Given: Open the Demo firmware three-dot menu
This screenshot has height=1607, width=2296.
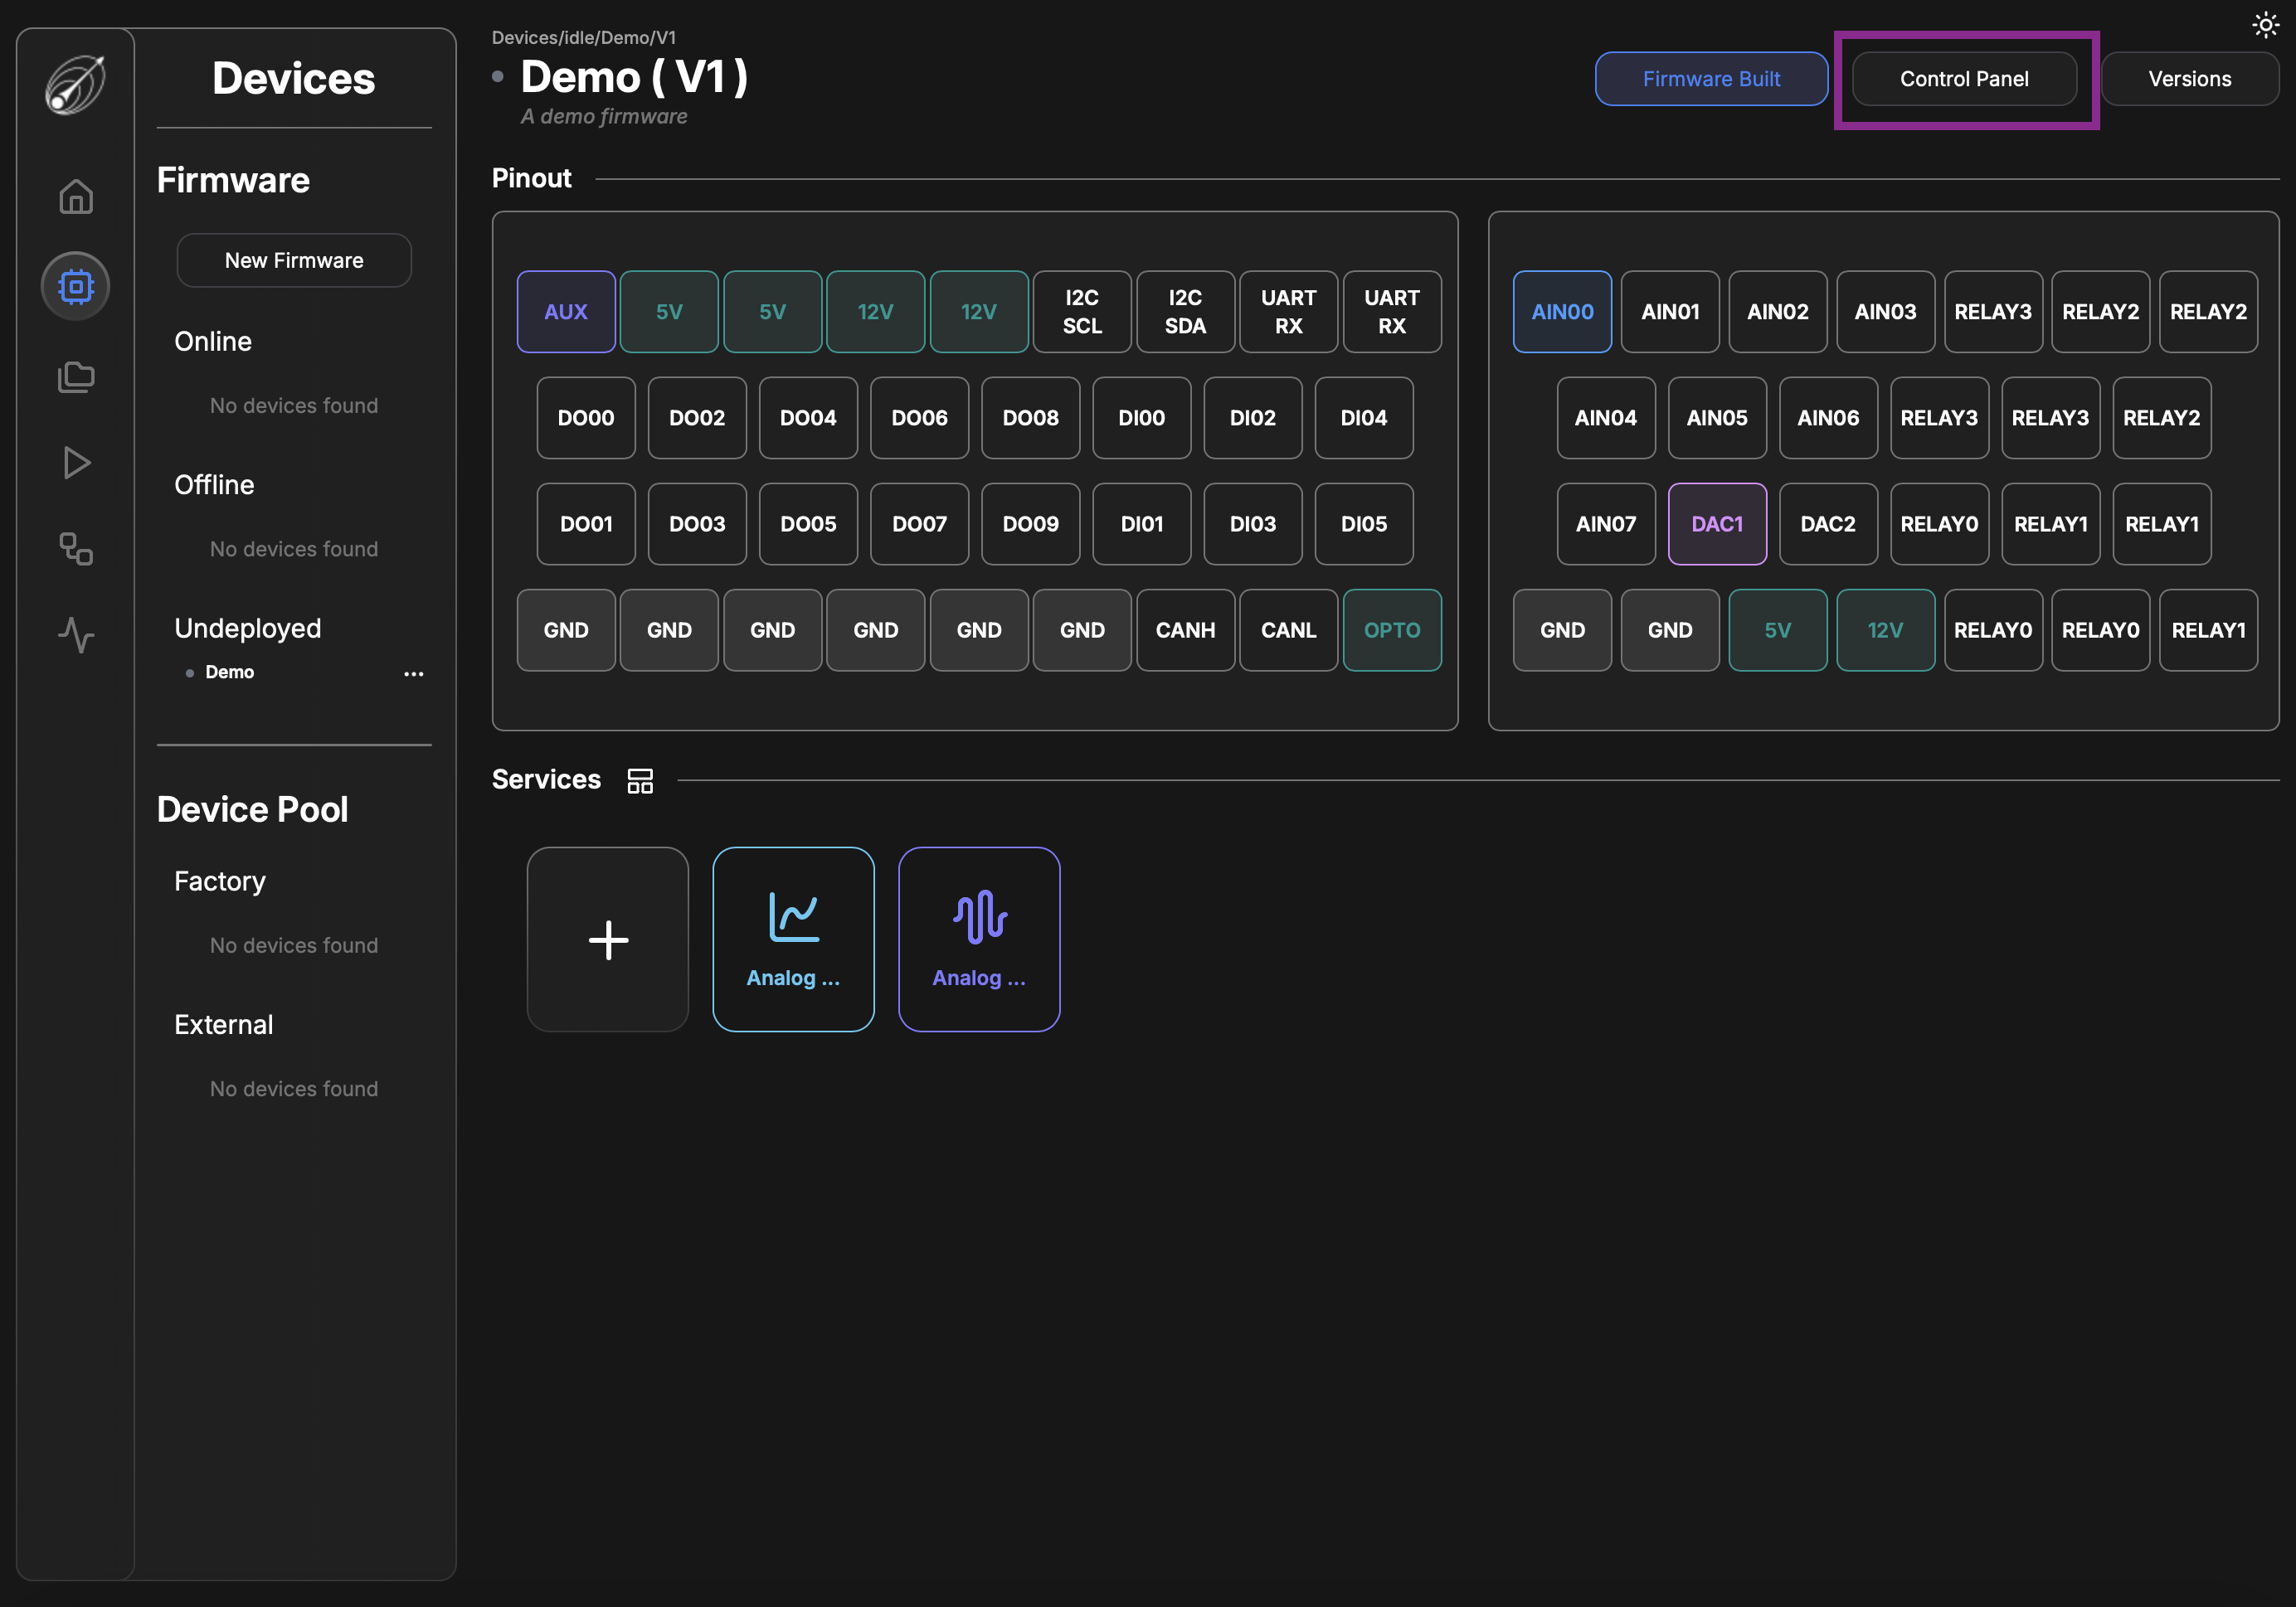Looking at the screenshot, I should [413, 673].
